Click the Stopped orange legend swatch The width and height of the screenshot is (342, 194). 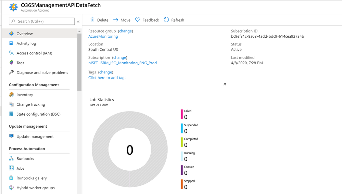pyautogui.click(x=182, y=184)
